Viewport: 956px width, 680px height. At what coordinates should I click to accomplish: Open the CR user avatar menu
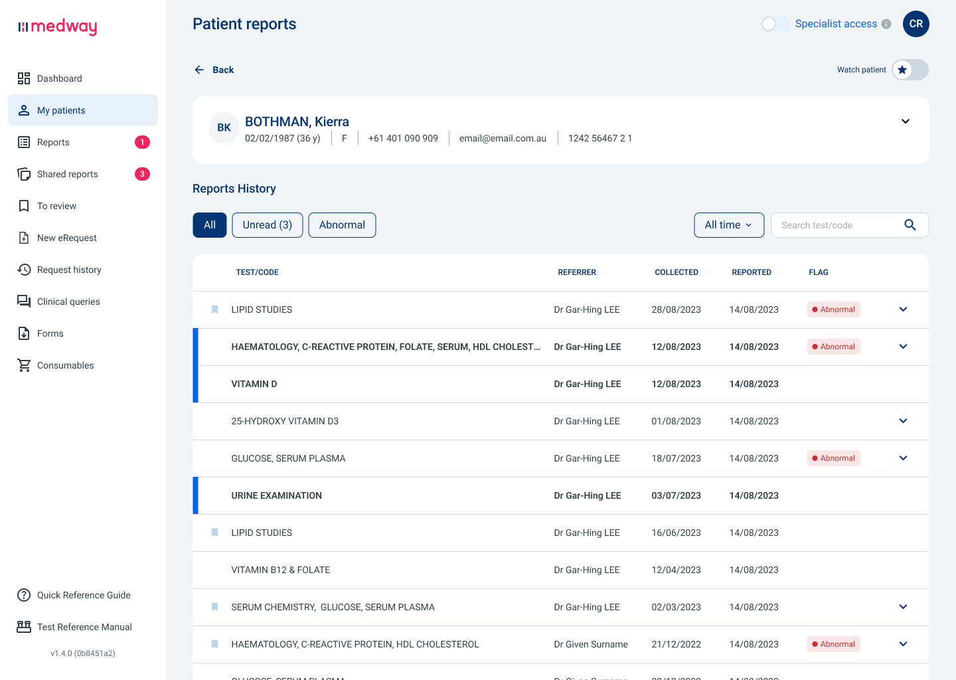click(916, 24)
